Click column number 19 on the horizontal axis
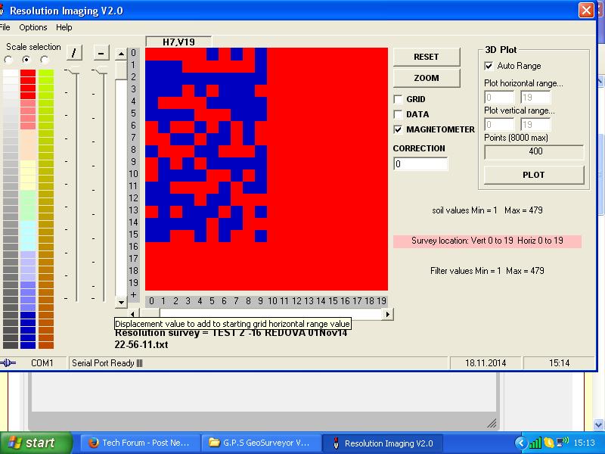 381,301
